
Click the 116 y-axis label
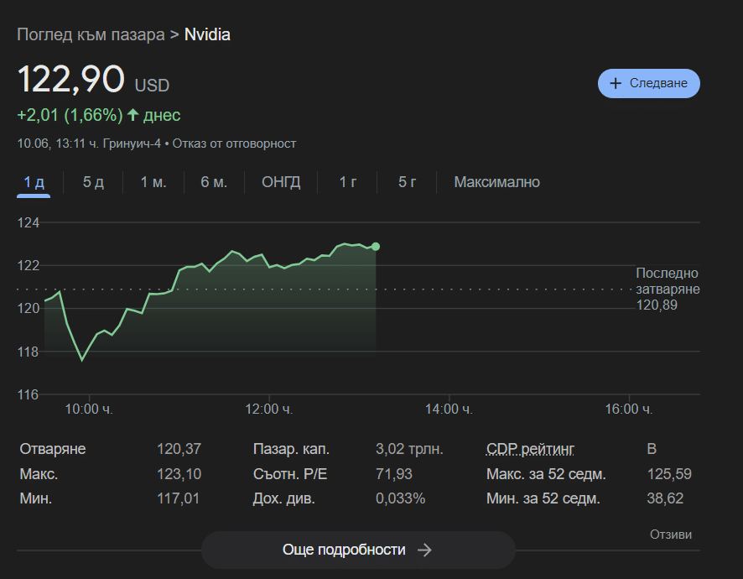pos(29,394)
